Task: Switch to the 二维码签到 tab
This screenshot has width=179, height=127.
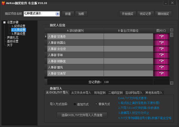Action: tap(115, 93)
